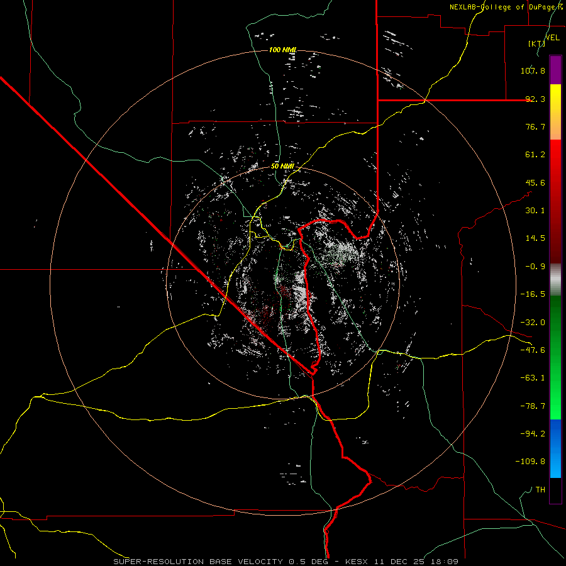Click the -47.6 scale value

tap(533, 350)
